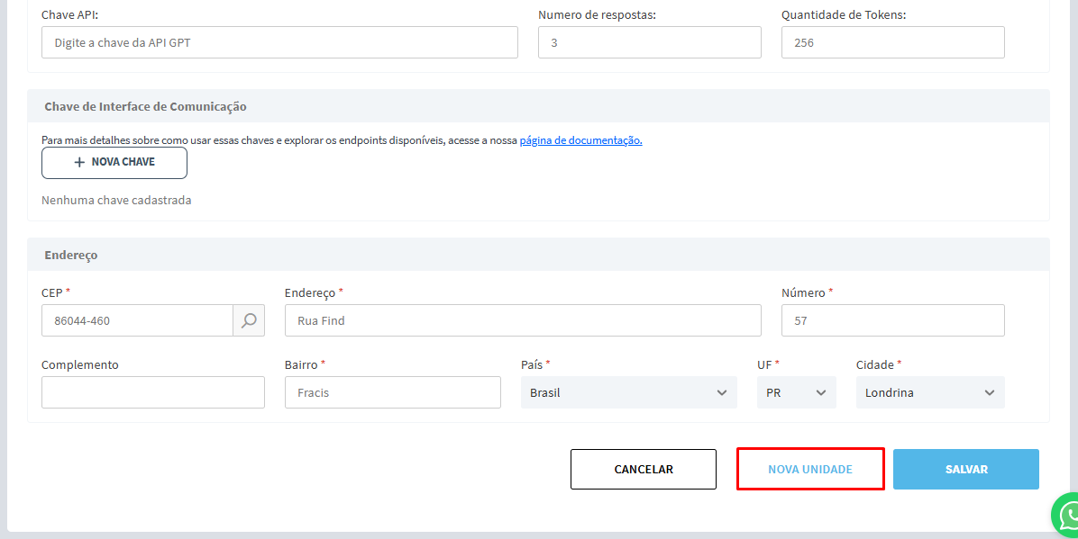The height and width of the screenshot is (539, 1078).
Task: Click the NOVA UNIDADE button
Action: 810,469
